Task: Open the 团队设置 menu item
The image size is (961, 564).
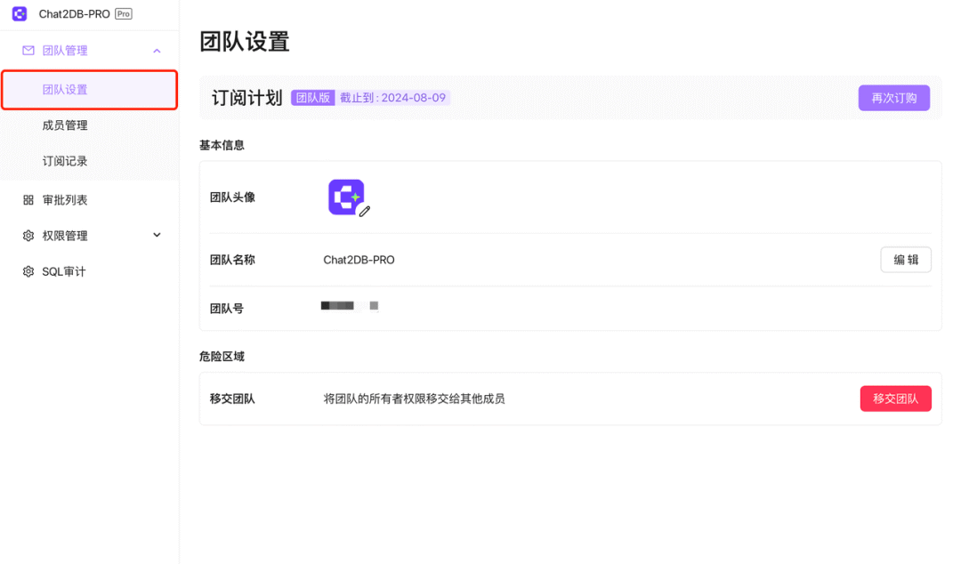Action: pyautogui.click(x=90, y=90)
